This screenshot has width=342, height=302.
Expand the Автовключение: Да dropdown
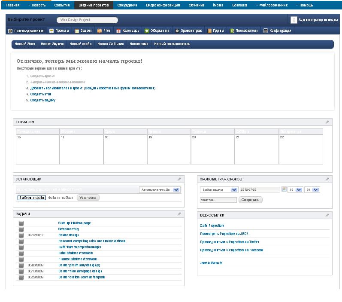click(160, 190)
